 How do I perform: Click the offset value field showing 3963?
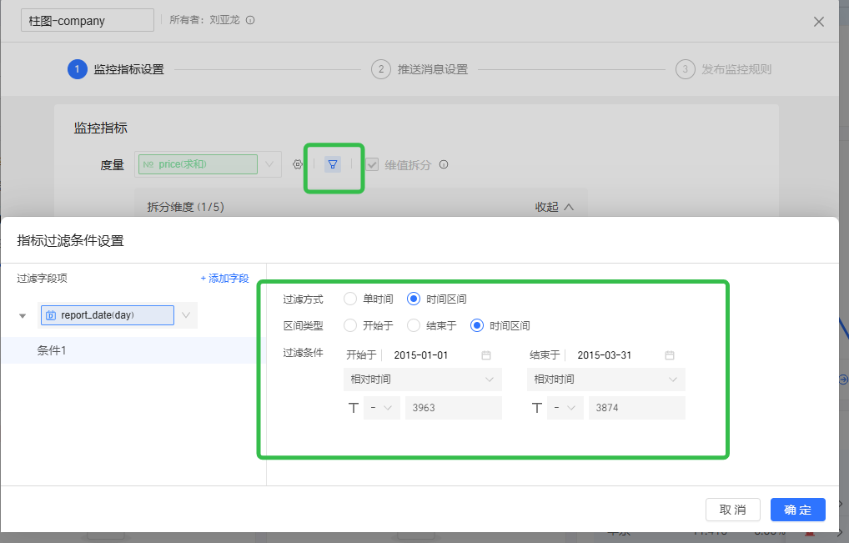pyautogui.click(x=453, y=408)
